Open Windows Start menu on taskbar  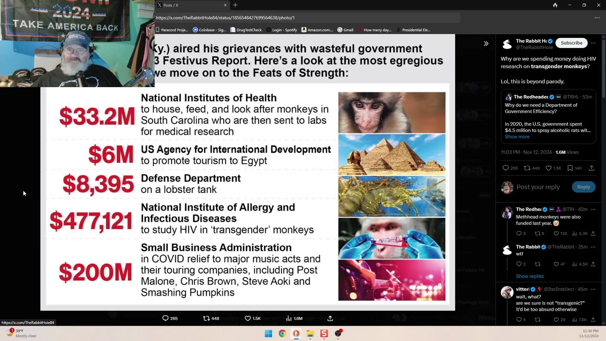[x=268, y=333]
